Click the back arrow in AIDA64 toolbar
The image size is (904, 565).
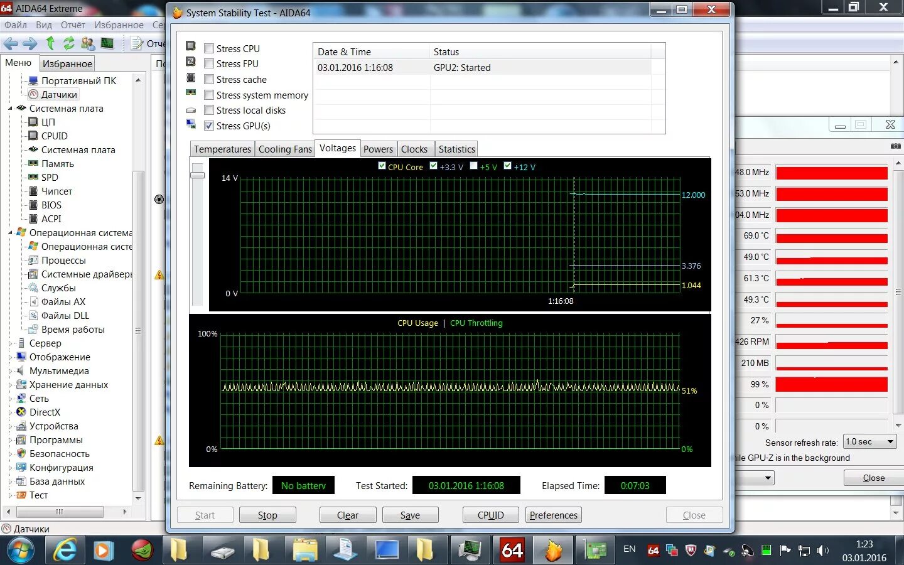11,43
